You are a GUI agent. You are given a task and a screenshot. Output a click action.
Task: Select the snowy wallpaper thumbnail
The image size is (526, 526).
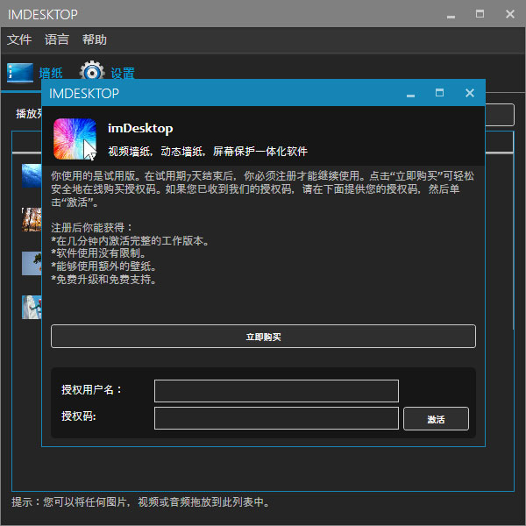(32, 308)
